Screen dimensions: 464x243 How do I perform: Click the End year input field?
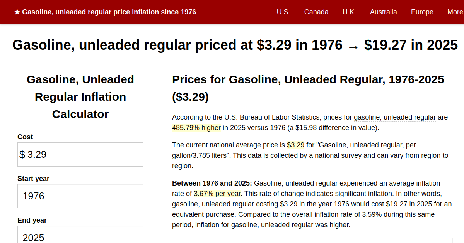[x=80, y=237]
